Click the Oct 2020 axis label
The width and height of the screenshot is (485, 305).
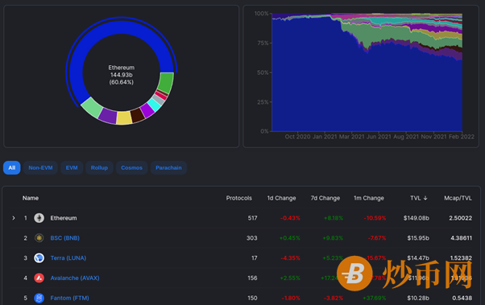297,137
